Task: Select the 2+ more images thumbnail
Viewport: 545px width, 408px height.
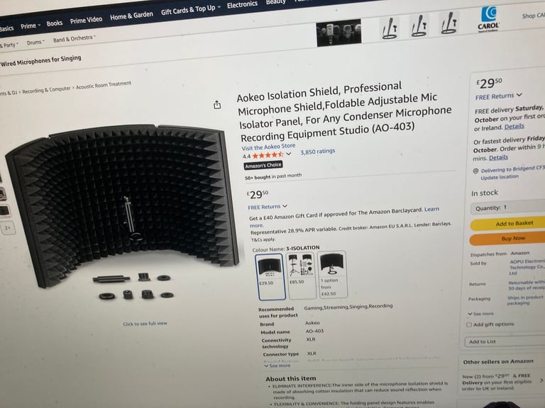Action: click(x=8, y=228)
